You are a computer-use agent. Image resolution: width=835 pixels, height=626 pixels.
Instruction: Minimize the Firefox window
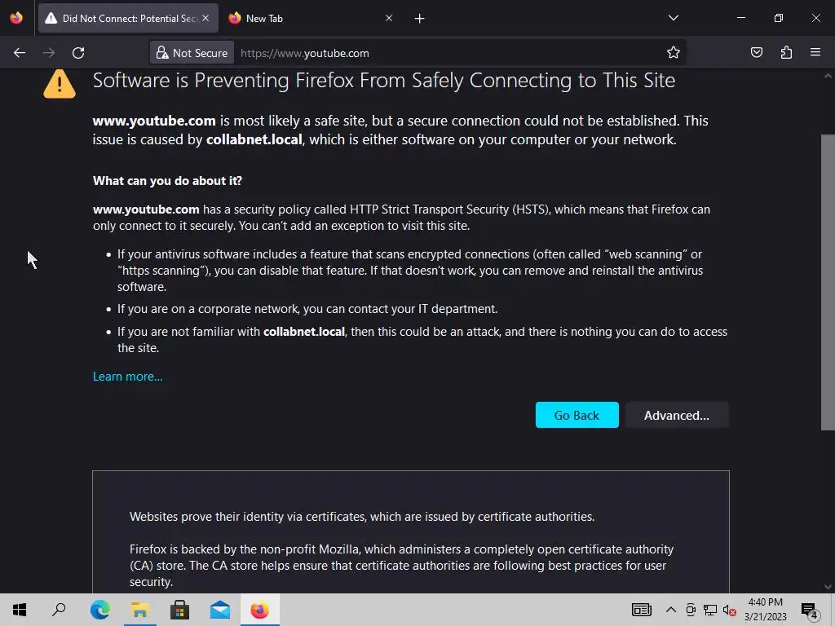click(740, 18)
